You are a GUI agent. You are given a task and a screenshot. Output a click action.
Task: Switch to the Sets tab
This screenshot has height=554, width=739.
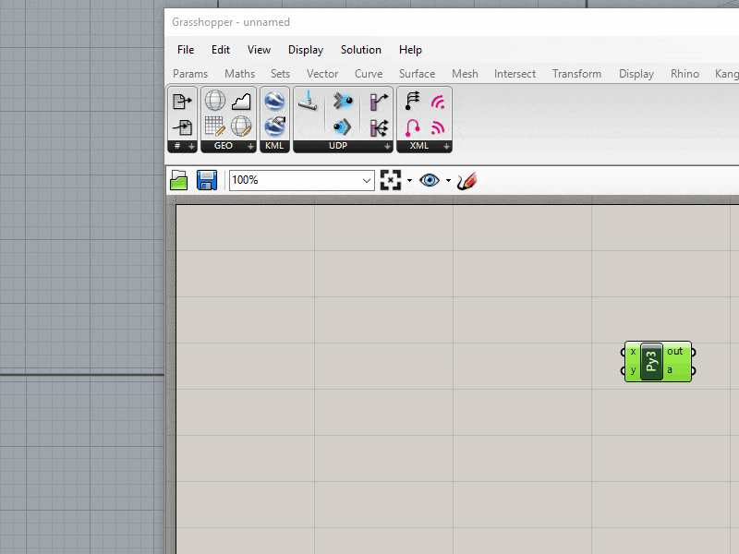pyautogui.click(x=281, y=74)
